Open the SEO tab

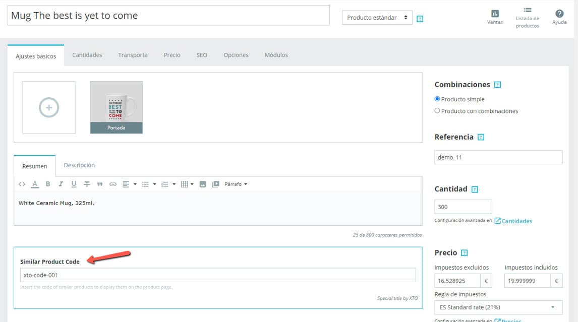click(x=202, y=55)
